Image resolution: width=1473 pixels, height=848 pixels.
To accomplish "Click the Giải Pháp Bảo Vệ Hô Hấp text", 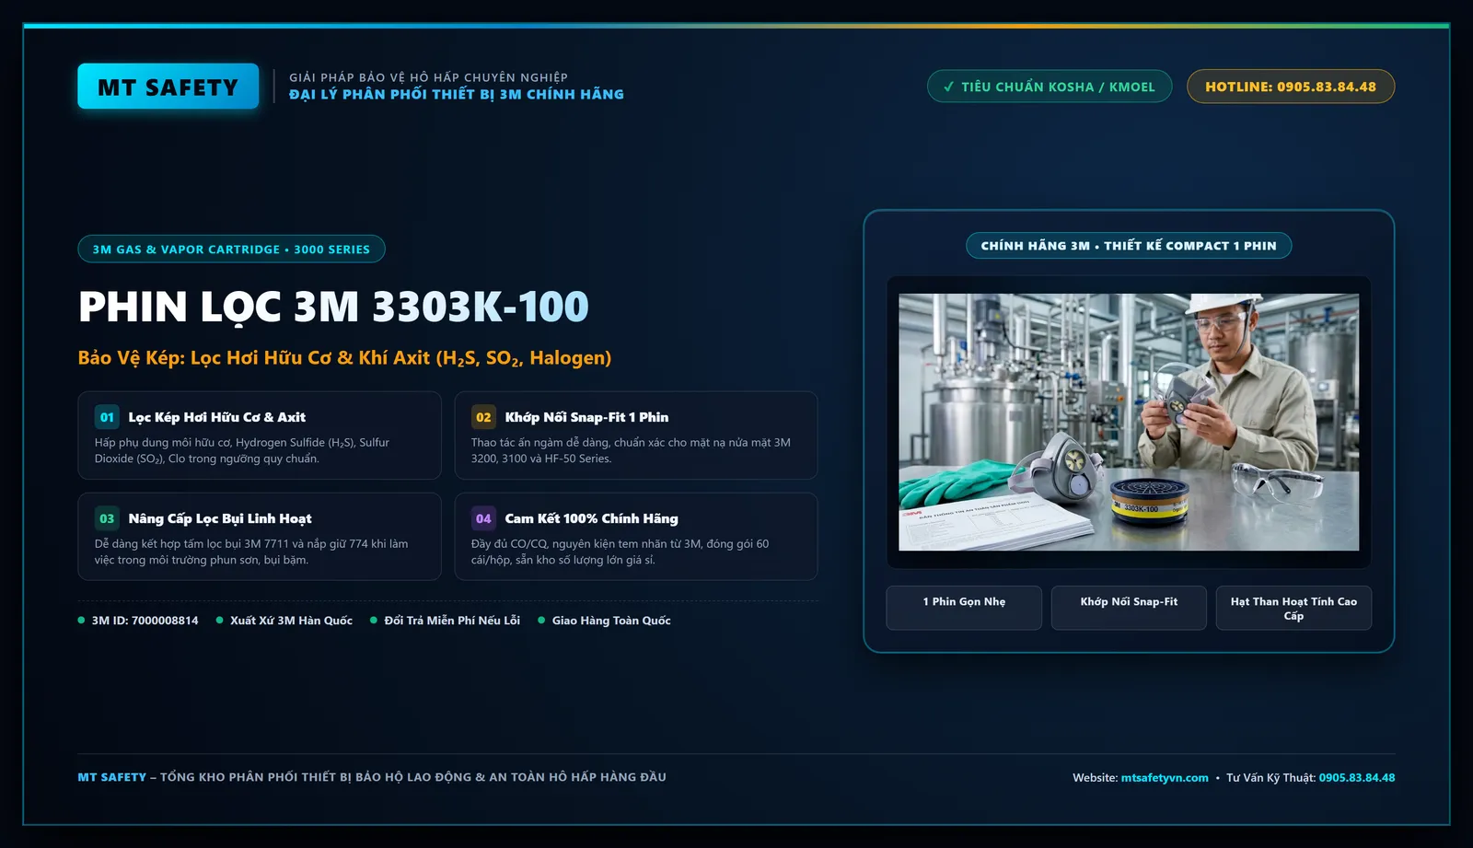I will pyautogui.click(x=428, y=77).
